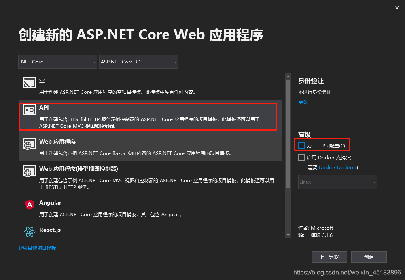This screenshot has width=405, height=280.
Task: Select the React.js template title
Action: coord(50,230)
